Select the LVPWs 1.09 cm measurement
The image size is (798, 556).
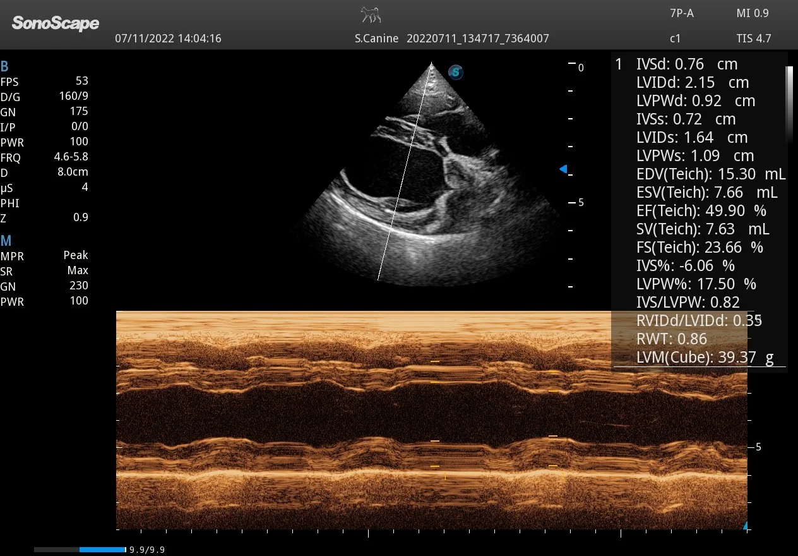pos(695,156)
